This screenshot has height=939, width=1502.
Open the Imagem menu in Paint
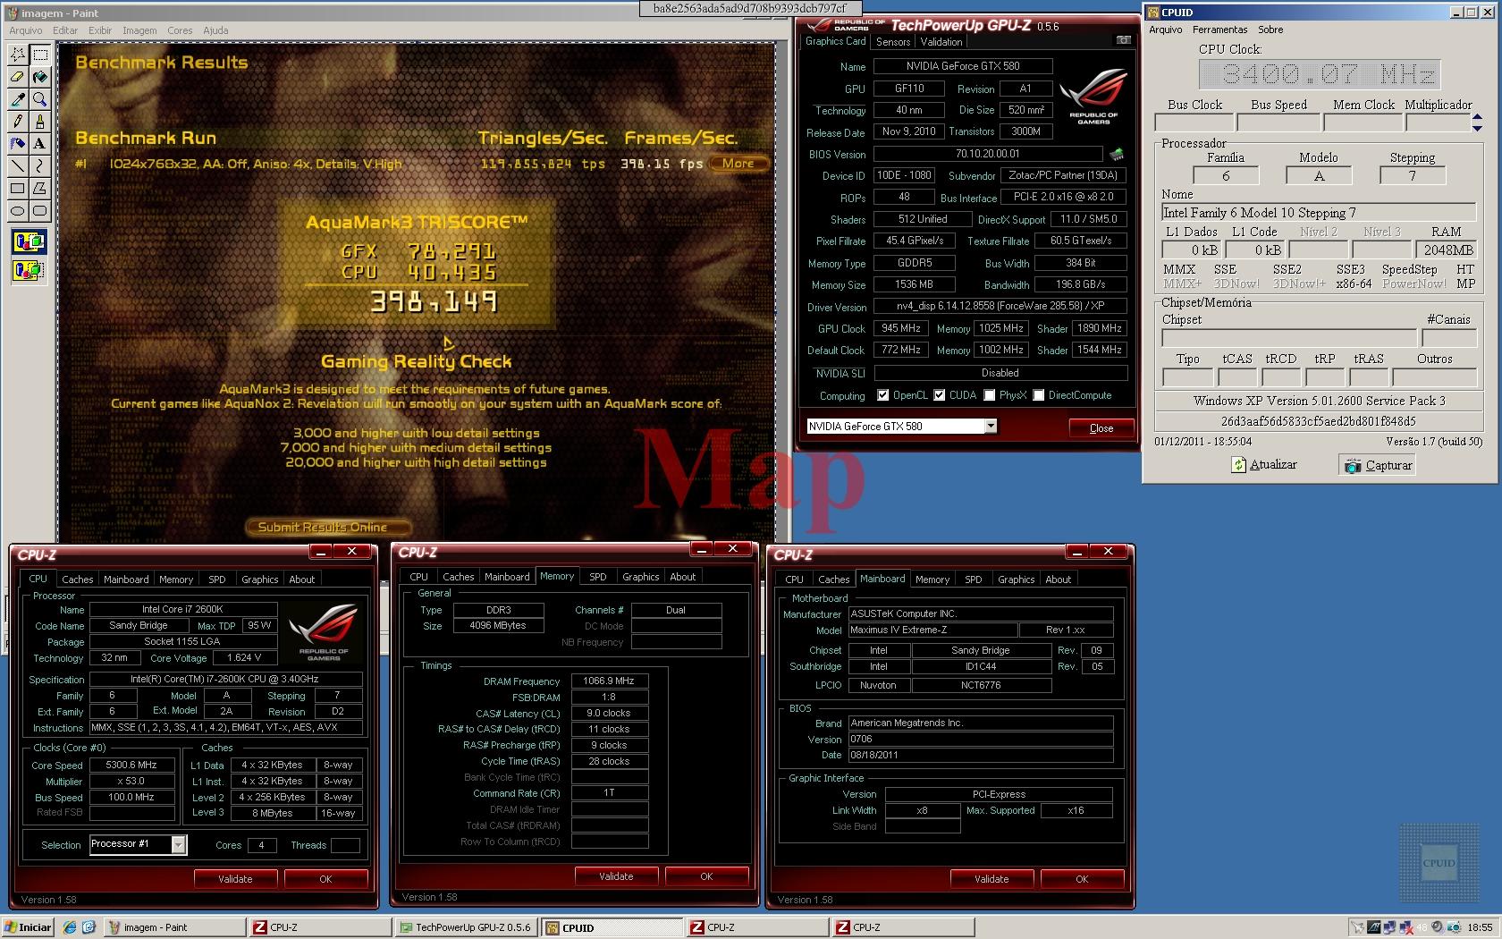[x=139, y=30]
